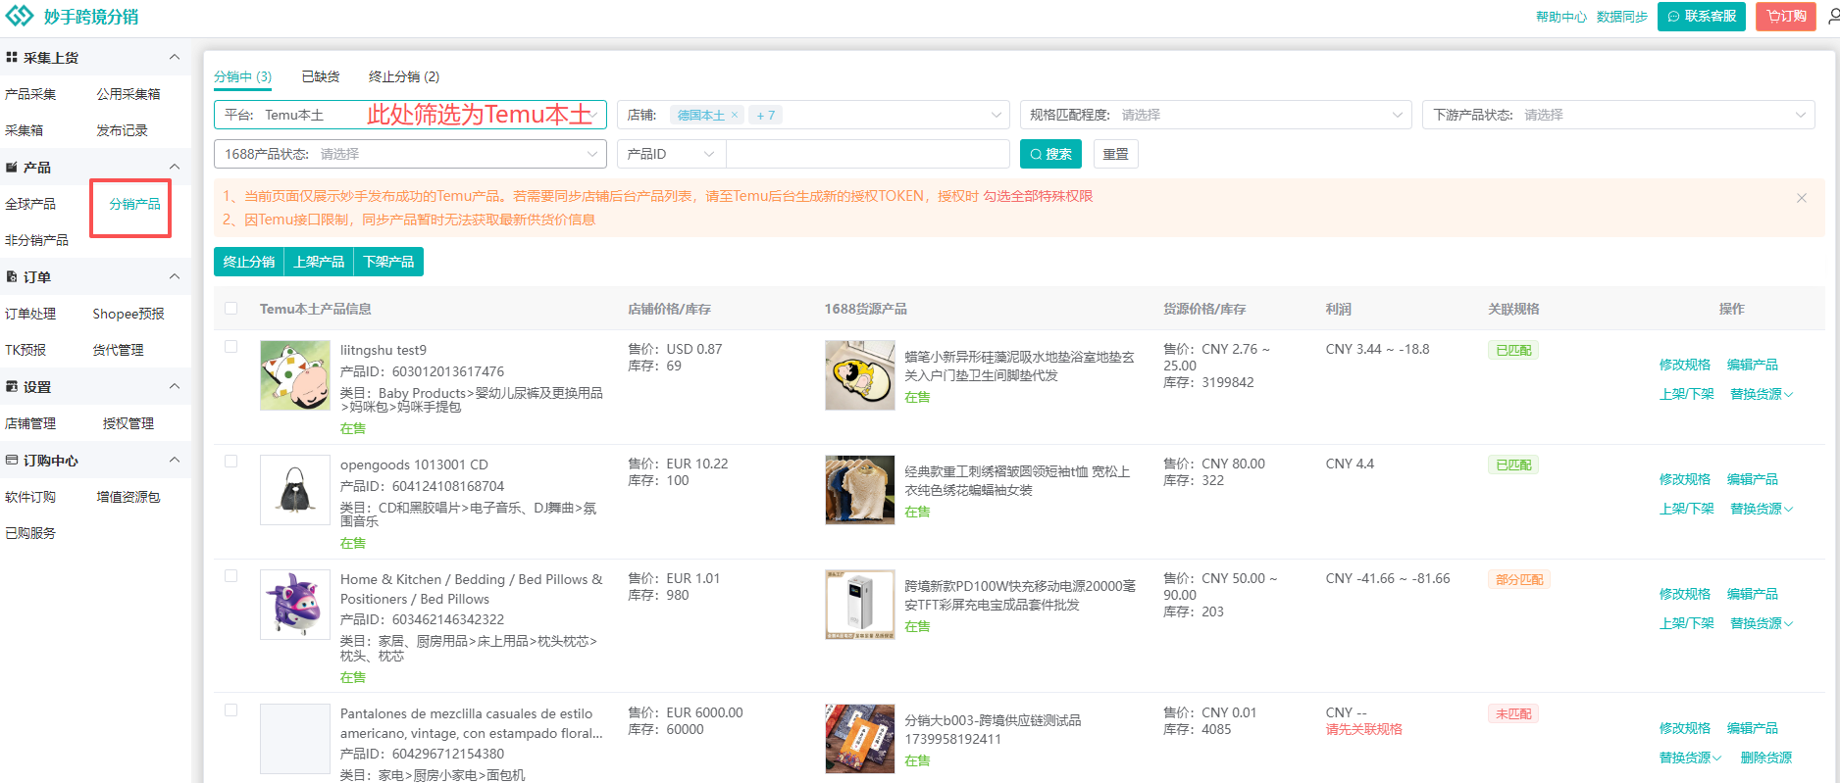Screen dimensions: 1840x783
Task: Go to 订单处理 in the sidebar
Action: coord(30,314)
